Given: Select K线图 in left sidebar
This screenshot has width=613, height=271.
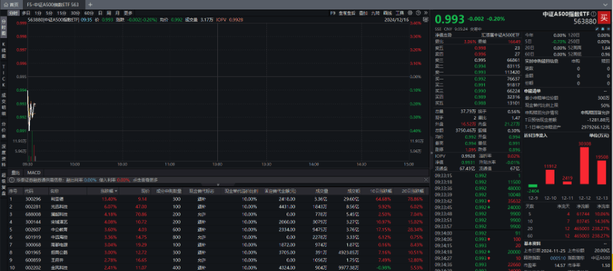Looking at the screenshot, I should point(3,51).
